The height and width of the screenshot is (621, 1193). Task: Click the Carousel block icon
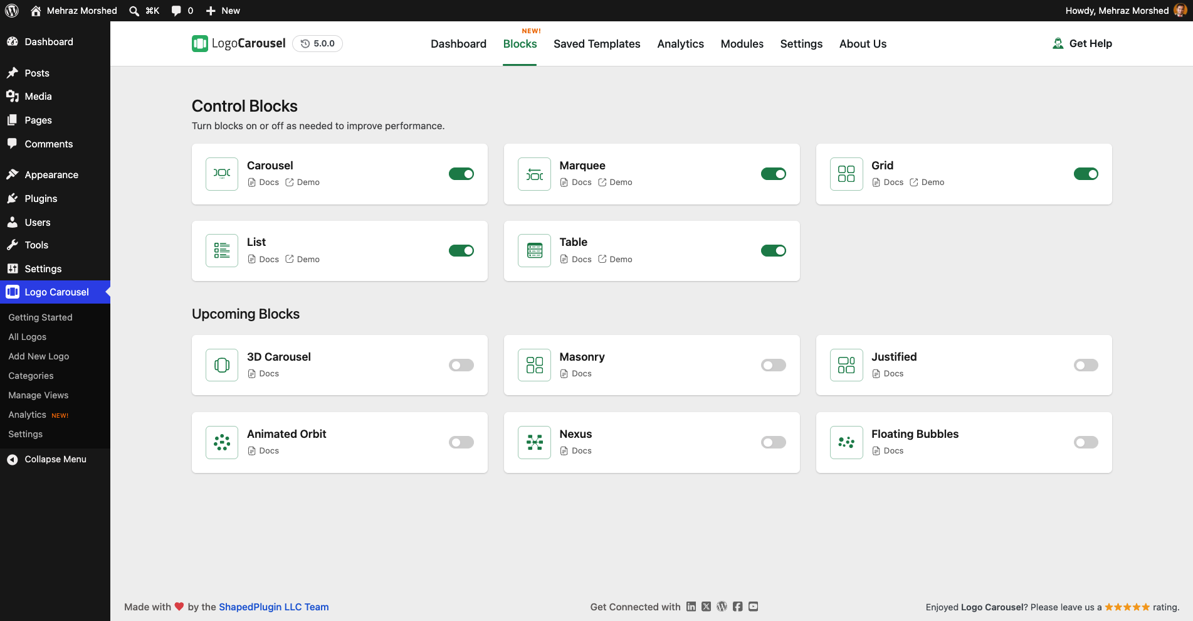(222, 174)
